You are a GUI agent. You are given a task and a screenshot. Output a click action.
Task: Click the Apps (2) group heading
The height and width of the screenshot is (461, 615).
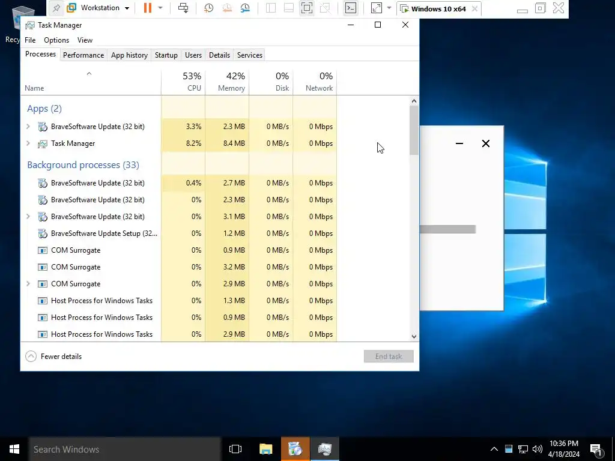(x=44, y=109)
